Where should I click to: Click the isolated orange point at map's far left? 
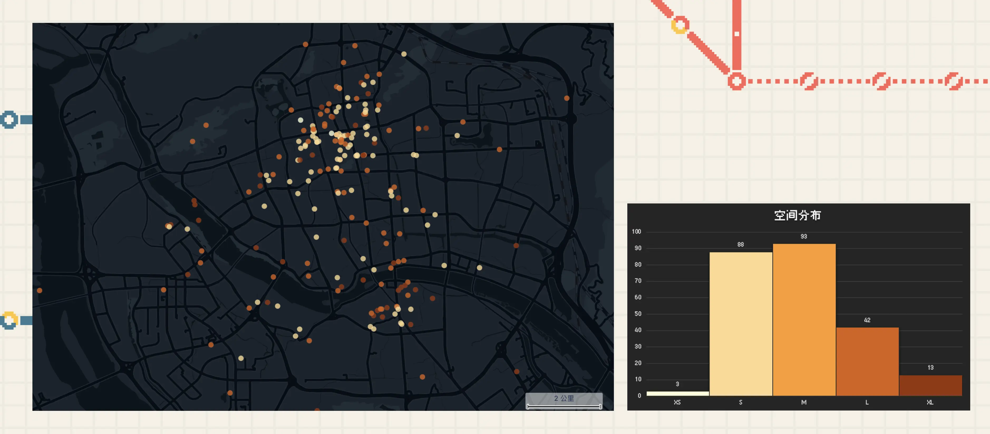point(40,291)
